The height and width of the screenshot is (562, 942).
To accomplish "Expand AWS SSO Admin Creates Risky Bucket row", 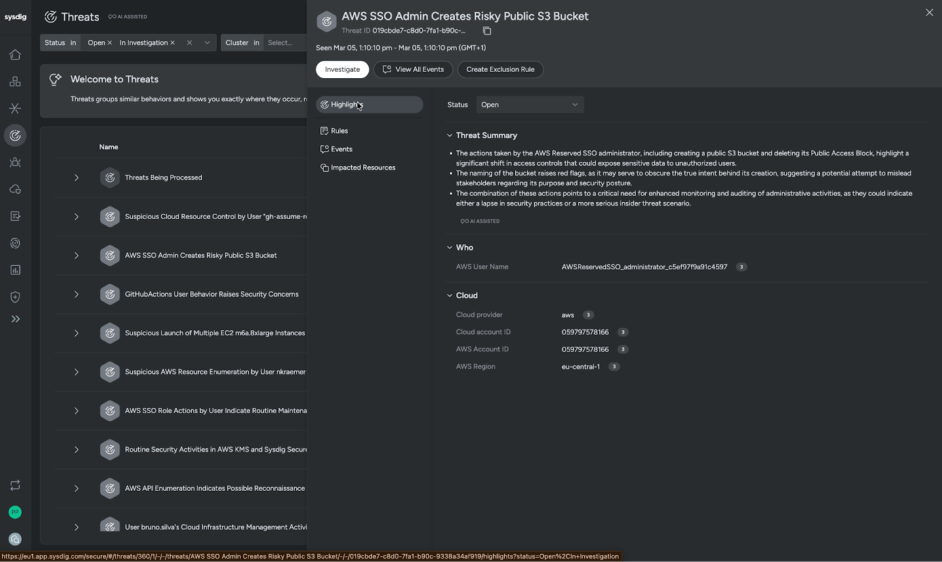I will click(x=76, y=255).
